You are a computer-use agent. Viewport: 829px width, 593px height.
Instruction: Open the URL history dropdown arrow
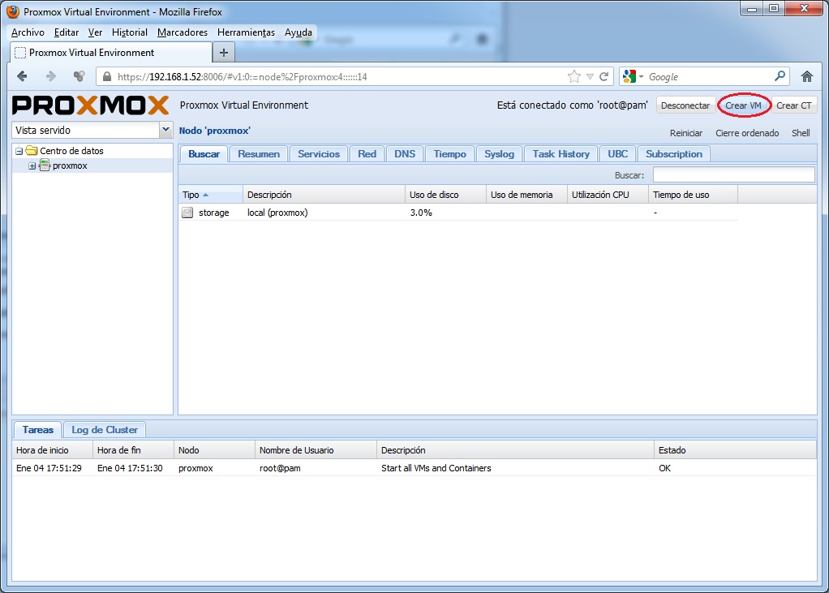click(x=590, y=77)
